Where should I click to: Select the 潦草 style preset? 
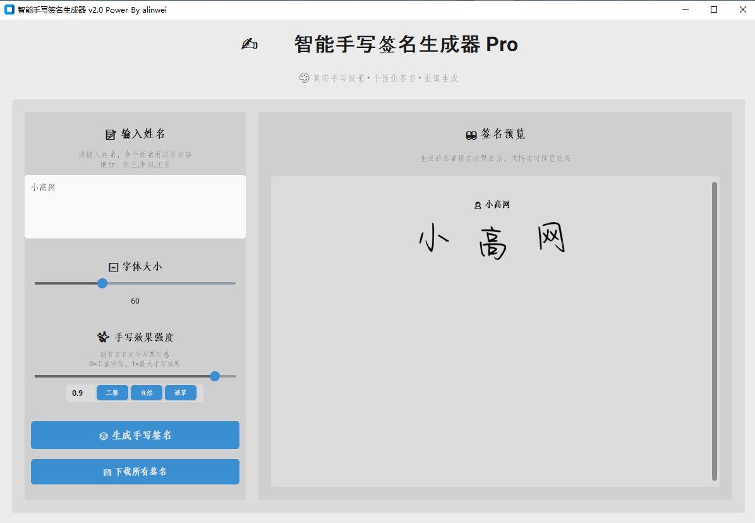point(181,393)
